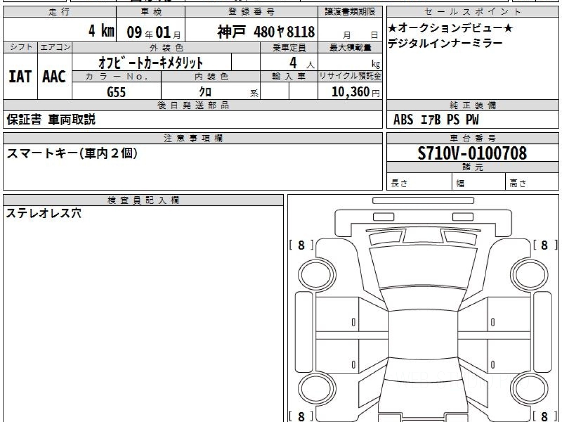Click the "純正装備" header
The height and width of the screenshot is (422, 562).
(473, 105)
